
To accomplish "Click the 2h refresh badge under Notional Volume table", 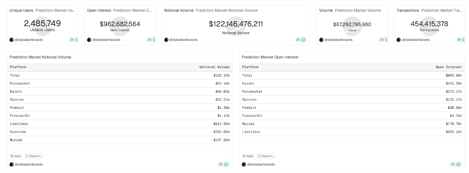I will pyautogui.click(x=223, y=164).
